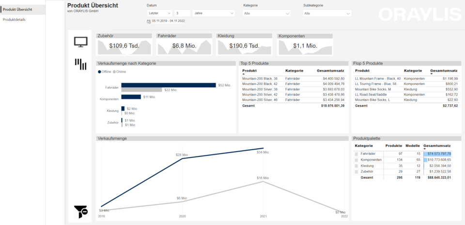Viewport: 465px width, 225px height.
Task: Click the $28 Mio. line chart point
Action: [x=183, y=159]
